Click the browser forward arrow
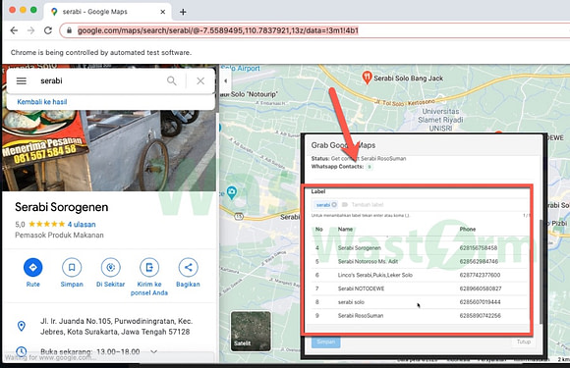The height and width of the screenshot is (368, 570). pos(30,30)
